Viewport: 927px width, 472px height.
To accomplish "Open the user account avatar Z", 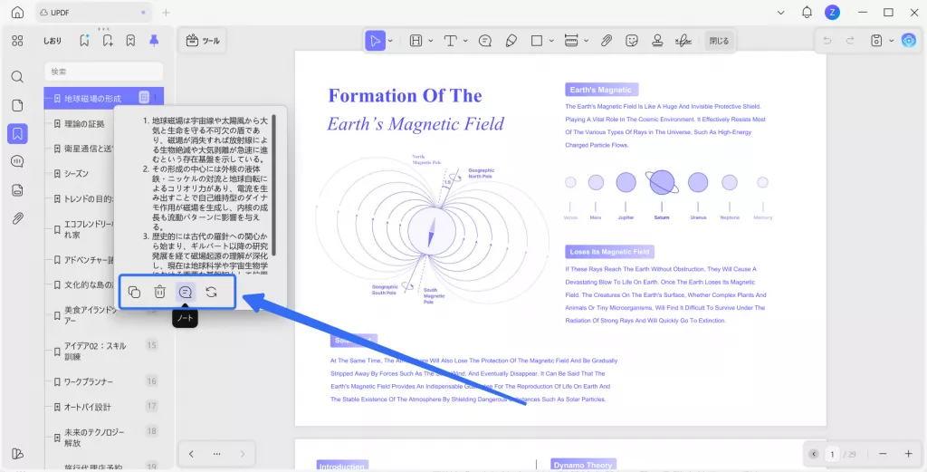I will (x=832, y=13).
